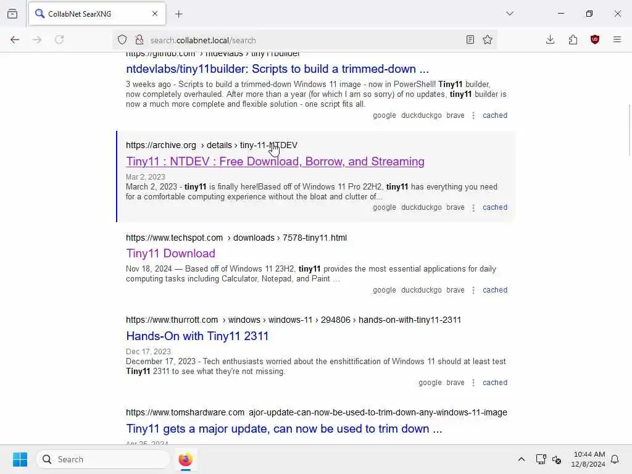Click https://www.thurrott.com URL text
Viewport: 632px width, 474px height.
(172, 320)
